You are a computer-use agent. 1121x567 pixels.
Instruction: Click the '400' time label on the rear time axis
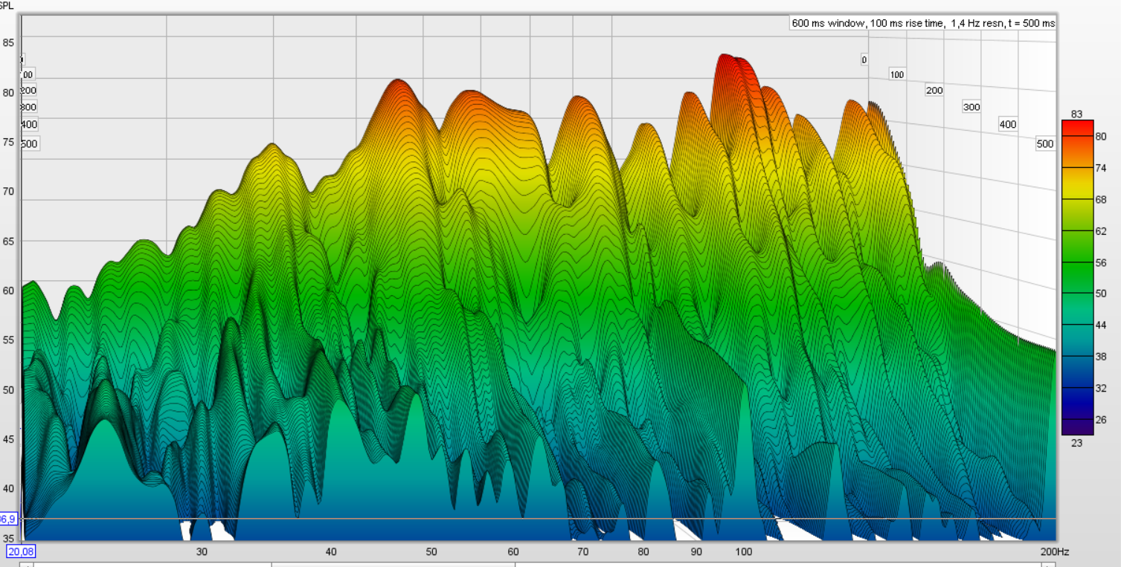(1008, 124)
